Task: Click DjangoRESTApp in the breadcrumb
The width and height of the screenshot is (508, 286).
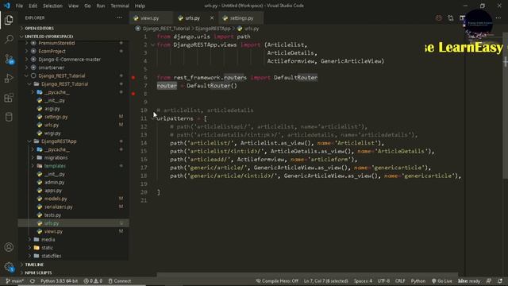Action: 213,29
